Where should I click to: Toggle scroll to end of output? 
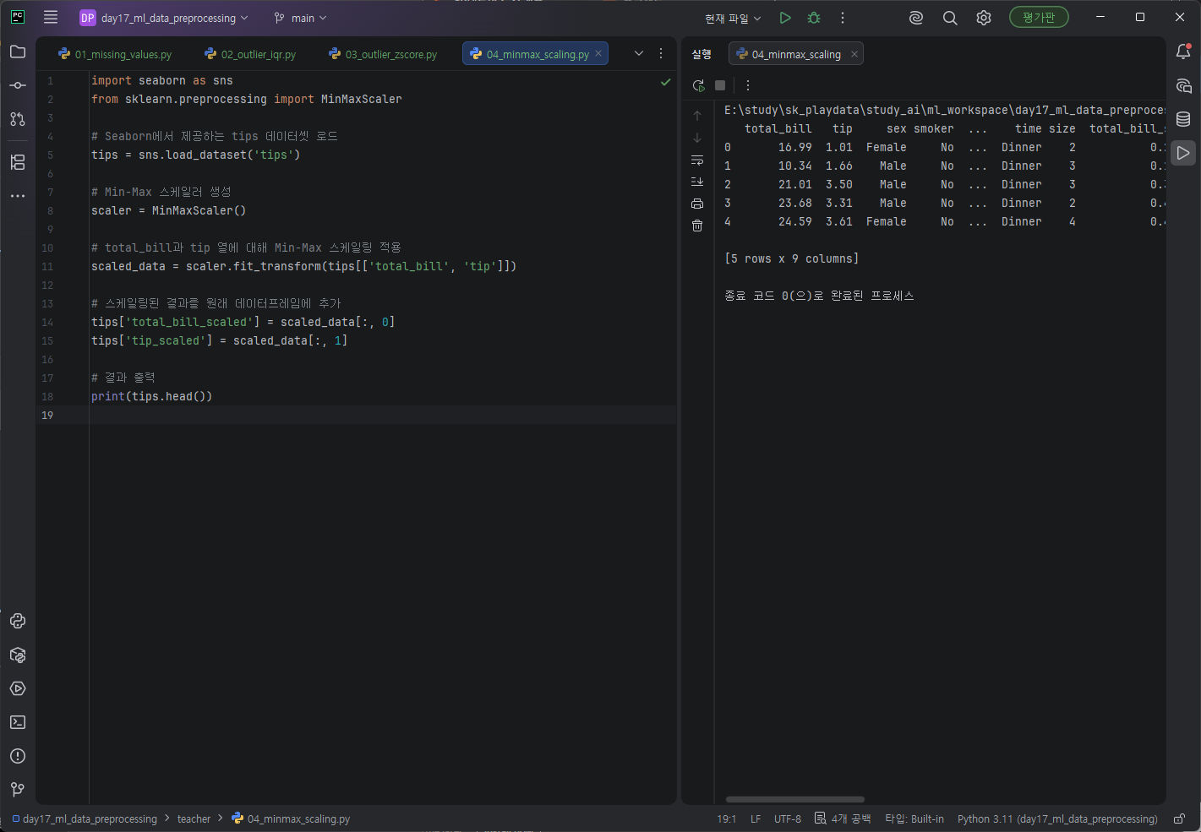697,182
